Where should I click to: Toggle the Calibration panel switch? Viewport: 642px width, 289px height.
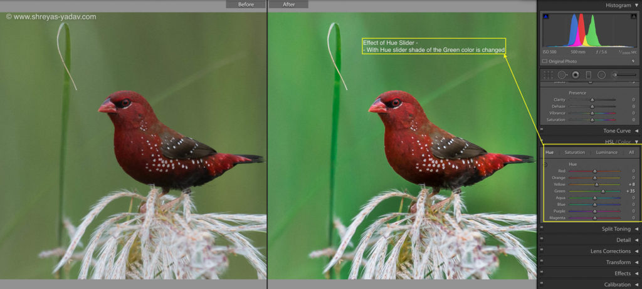pos(542,283)
